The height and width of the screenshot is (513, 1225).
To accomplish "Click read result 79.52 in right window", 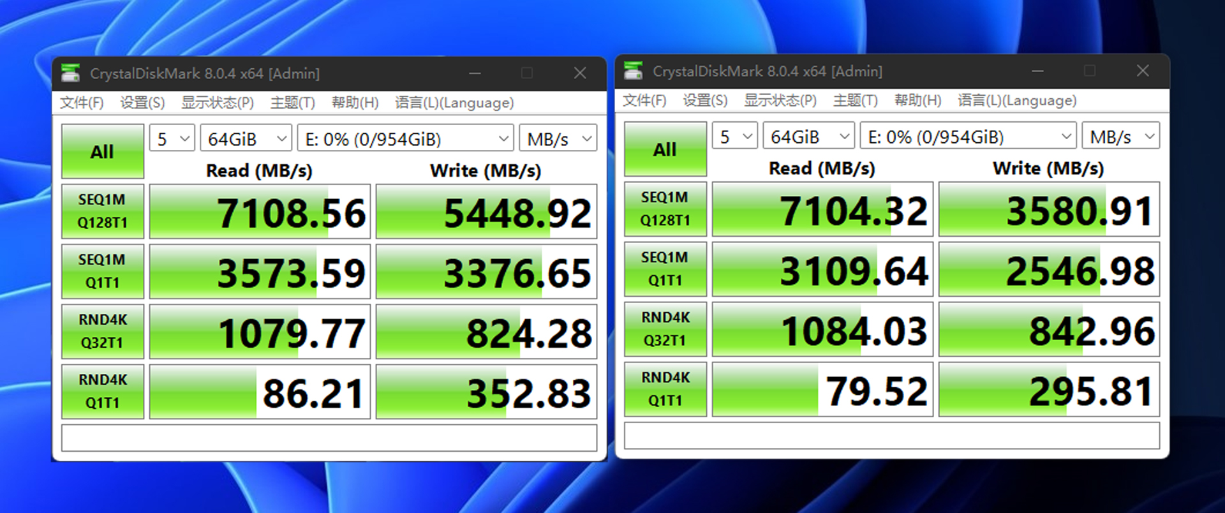I will pyautogui.click(x=823, y=389).
